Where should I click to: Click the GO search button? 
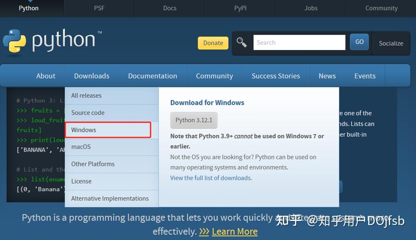coord(359,42)
